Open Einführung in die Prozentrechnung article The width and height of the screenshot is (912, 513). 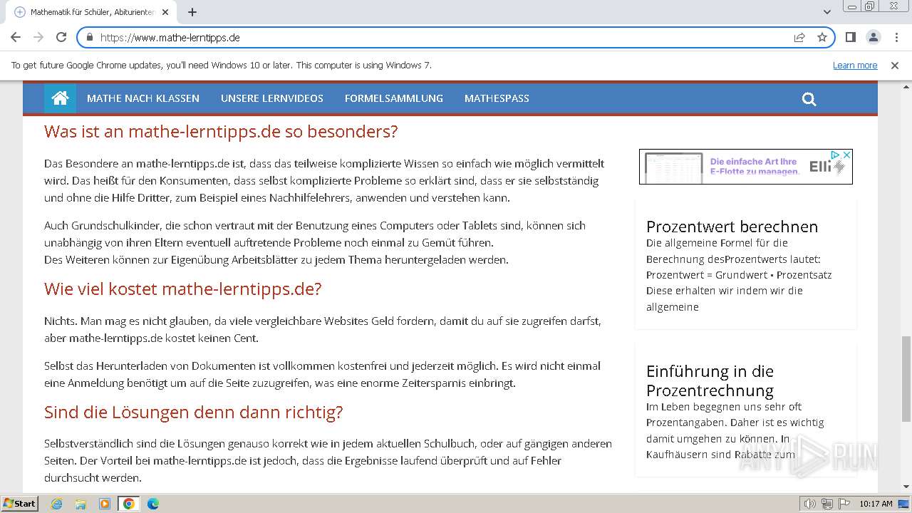[710, 380]
